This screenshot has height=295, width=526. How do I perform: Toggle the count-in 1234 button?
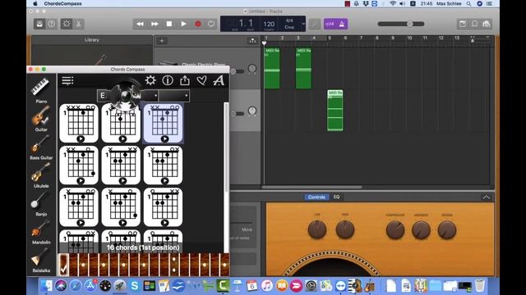click(330, 24)
